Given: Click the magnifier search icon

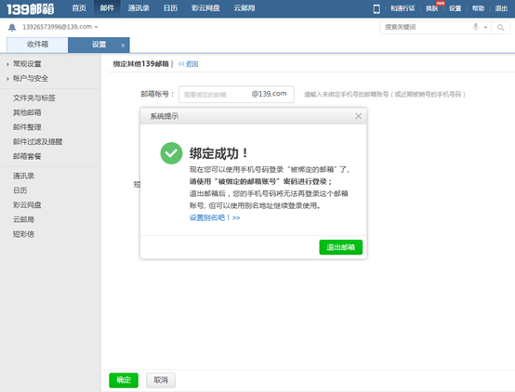Looking at the screenshot, I should click(500, 28).
